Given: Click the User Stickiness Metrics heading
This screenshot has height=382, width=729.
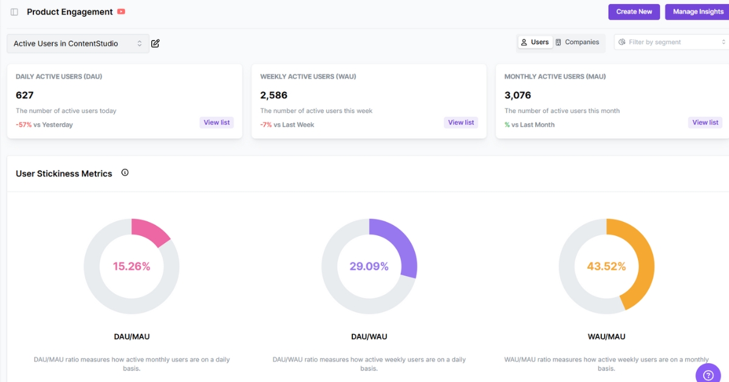Looking at the screenshot, I should 64,173.
